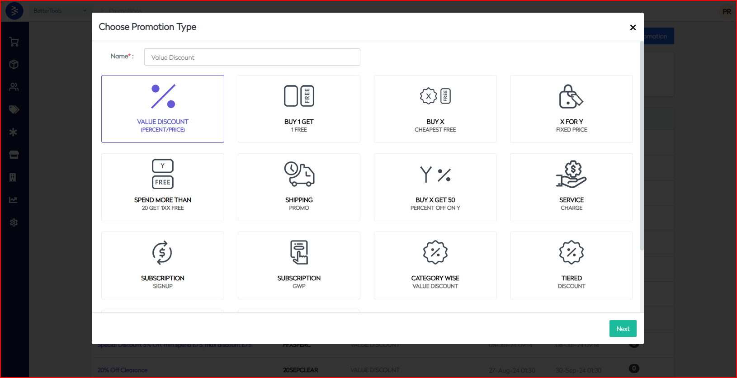Viewport: 737px width, 378px height.
Task: Open the 20% Off Clearance promotion link
Action: pyautogui.click(x=123, y=370)
